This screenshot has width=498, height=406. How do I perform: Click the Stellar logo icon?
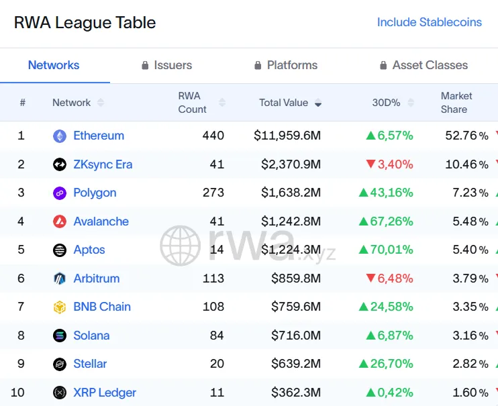(x=60, y=364)
